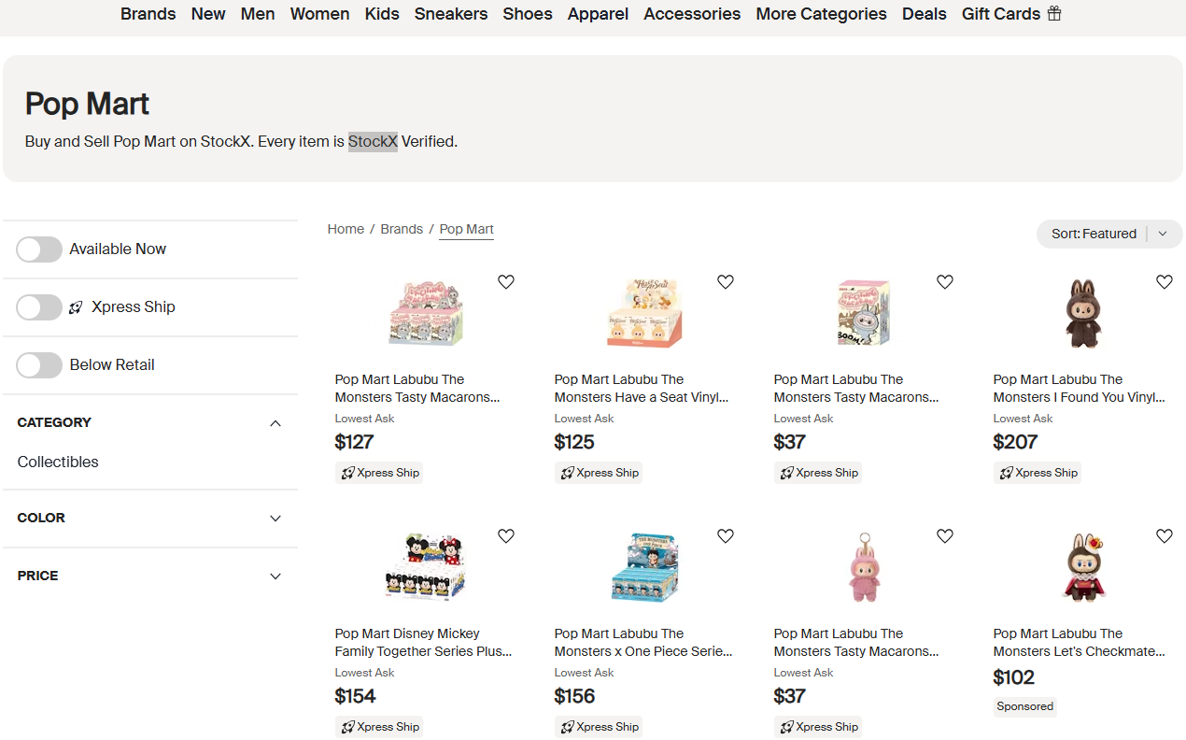Open the Sneakers menu

coord(451,14)
